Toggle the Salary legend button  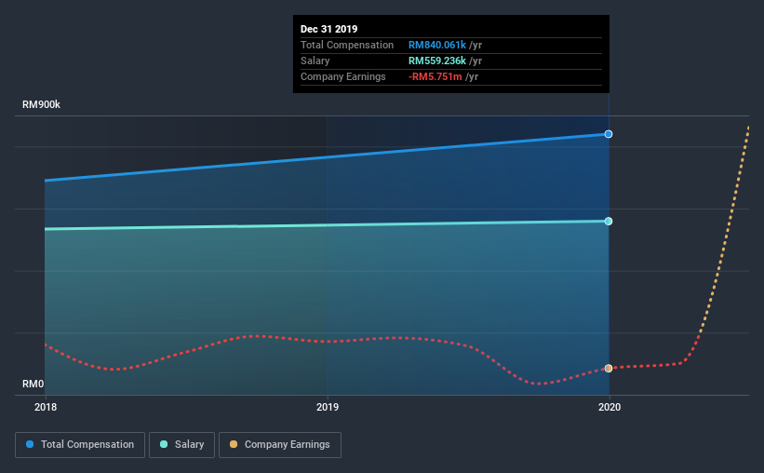click(x=181, y=445)
